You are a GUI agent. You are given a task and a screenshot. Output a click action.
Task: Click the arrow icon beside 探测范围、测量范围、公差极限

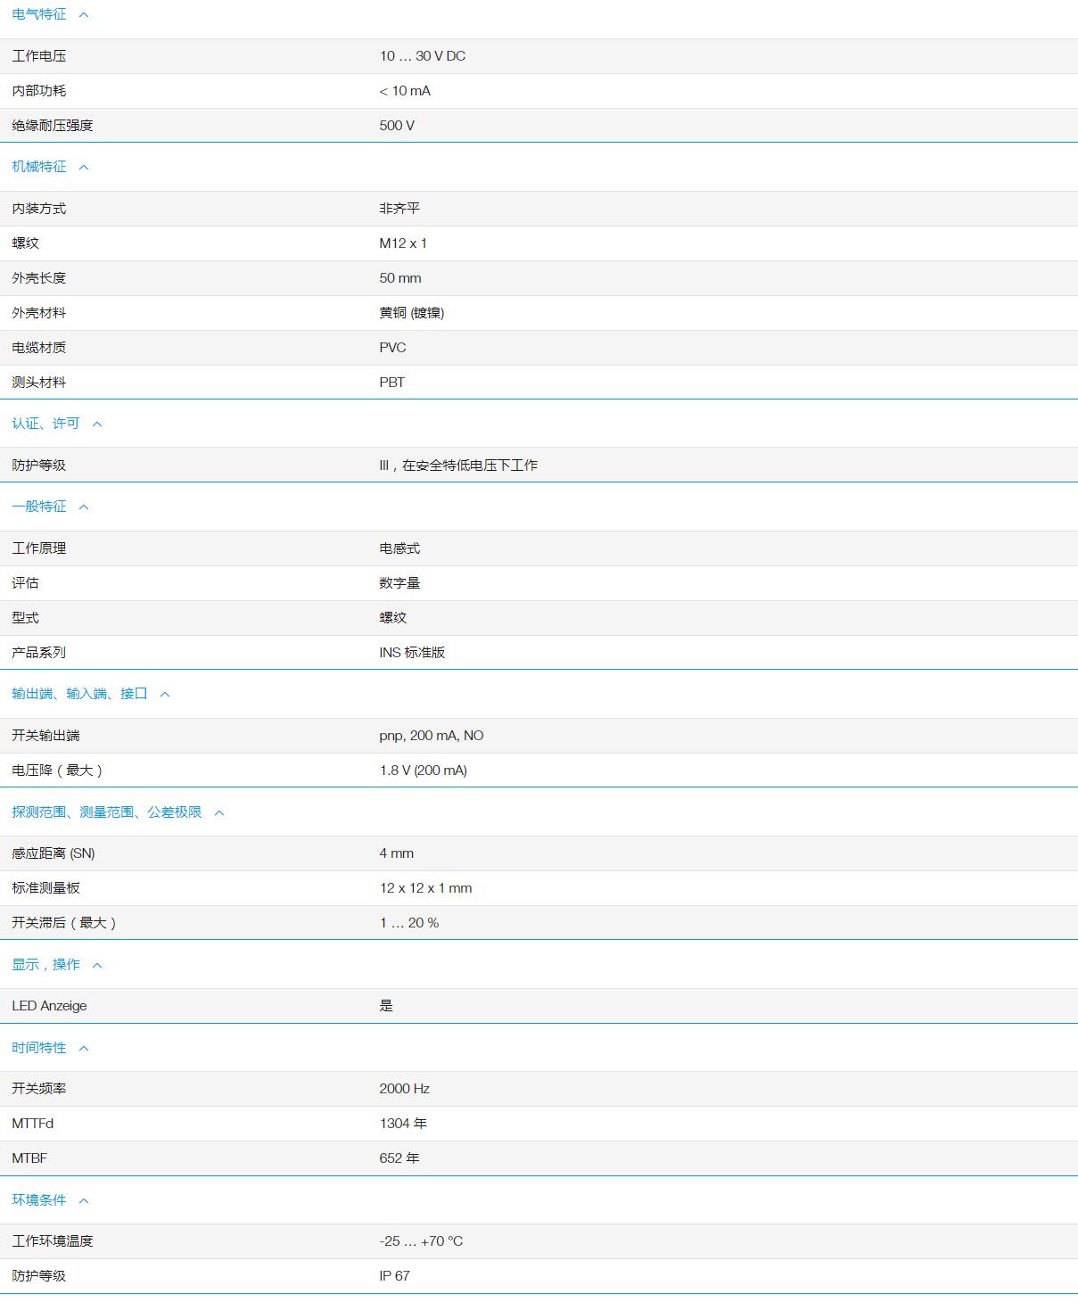[219, 813]
